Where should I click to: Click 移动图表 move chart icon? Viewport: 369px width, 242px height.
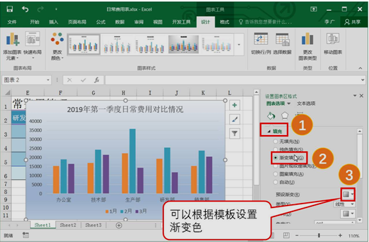pyautogui.click(x=332, y=44)
